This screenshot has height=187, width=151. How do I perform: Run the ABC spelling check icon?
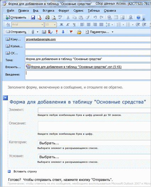tap(60, 17)
